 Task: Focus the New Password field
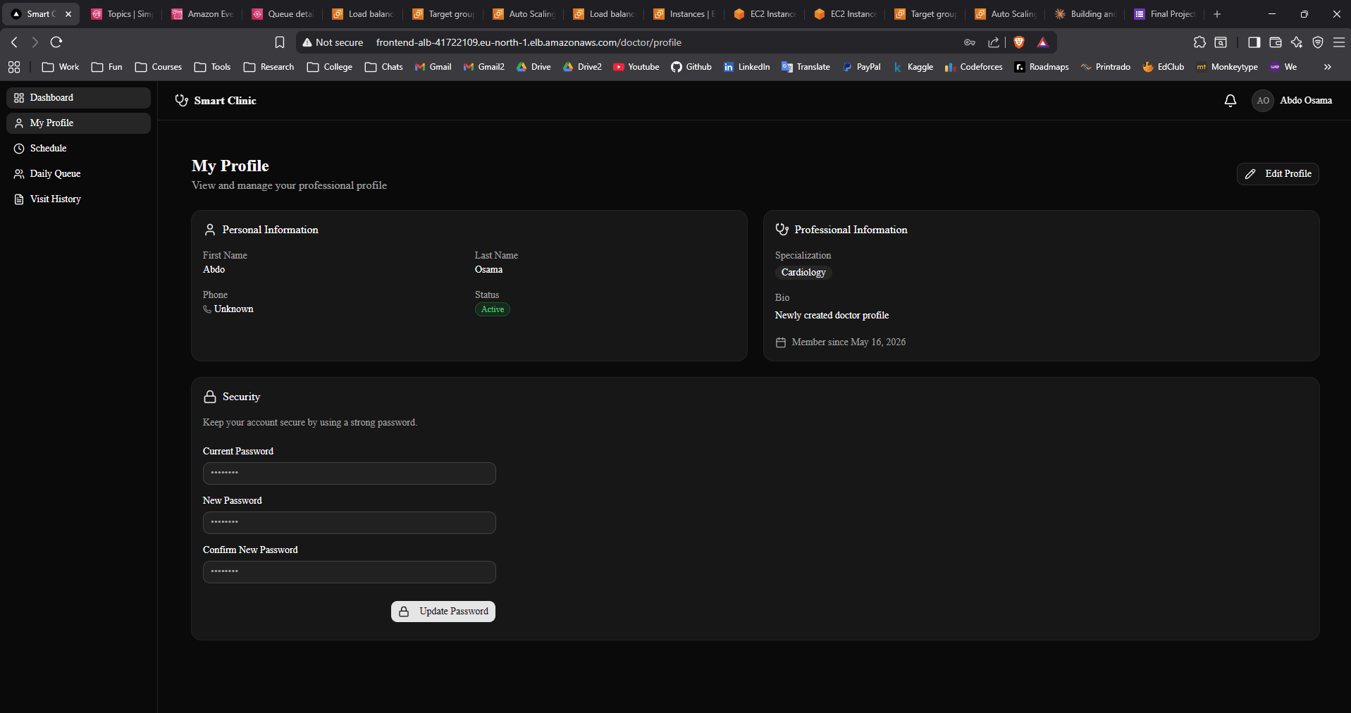pyautogui.click(x=350, y=523)
